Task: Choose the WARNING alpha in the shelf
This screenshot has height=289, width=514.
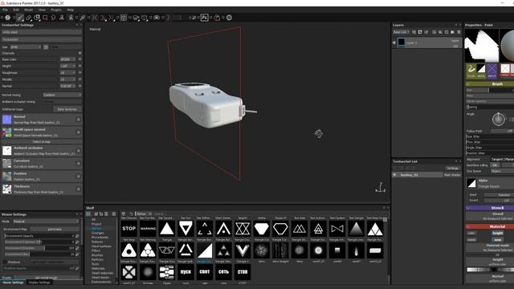Action: [x=148, y=229]
